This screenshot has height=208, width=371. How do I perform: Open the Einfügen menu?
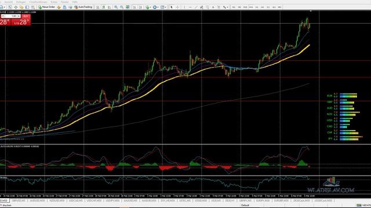tap(21, 2)
